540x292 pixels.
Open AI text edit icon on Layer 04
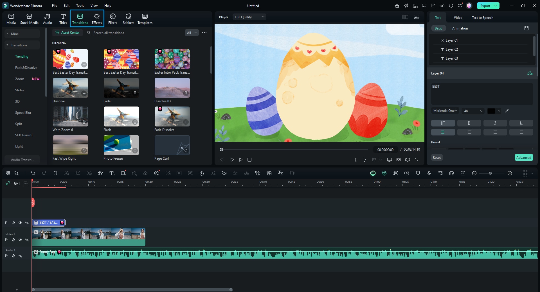[x=530, y=73]
